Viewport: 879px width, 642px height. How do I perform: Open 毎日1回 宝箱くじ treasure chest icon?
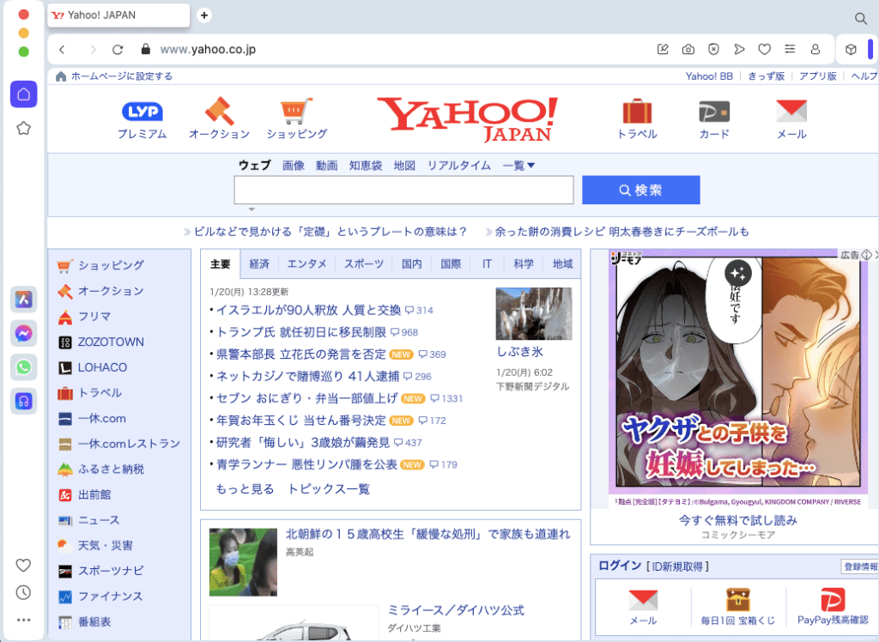[x=740, y=598]
